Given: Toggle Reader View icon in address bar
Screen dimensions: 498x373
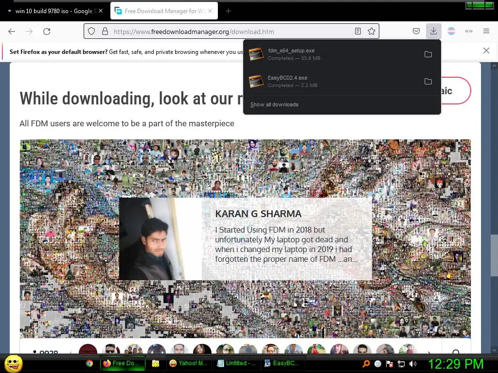Looking at the screenshot, I should pyautogui.click(x=358, y=31).
